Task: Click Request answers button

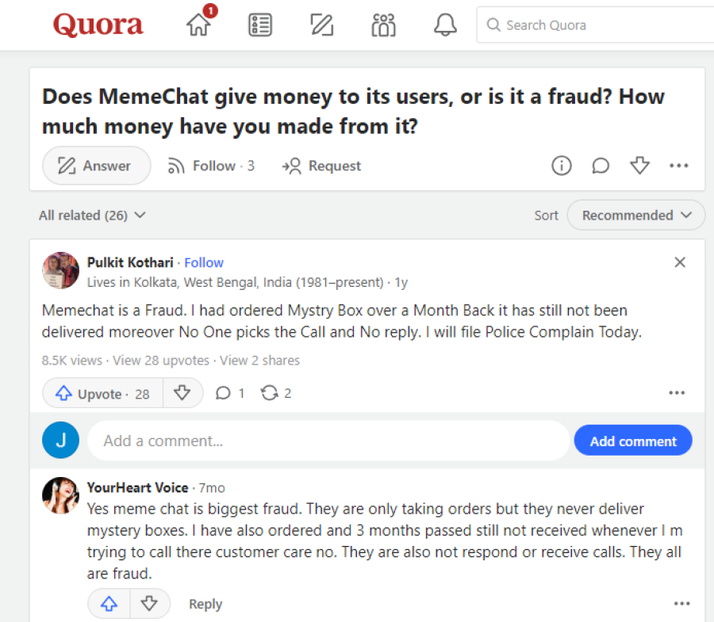Action: pos(321,166)
